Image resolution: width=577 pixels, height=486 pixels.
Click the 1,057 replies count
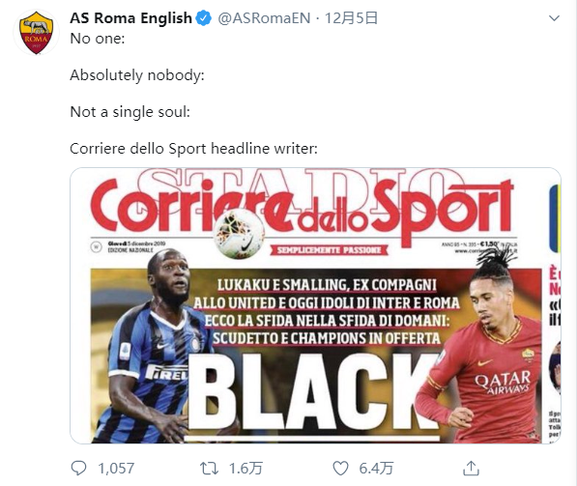(116, 469)
